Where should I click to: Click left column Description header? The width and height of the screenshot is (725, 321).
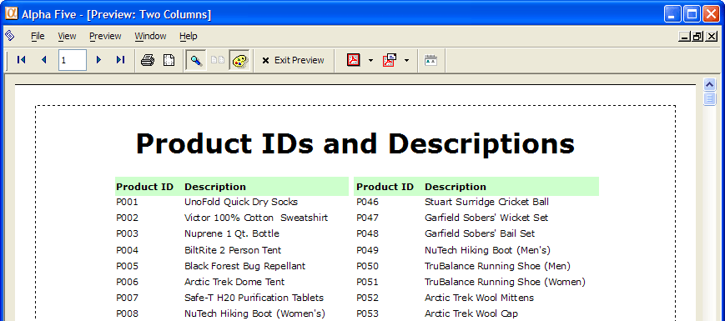click(x=215, y=187)
